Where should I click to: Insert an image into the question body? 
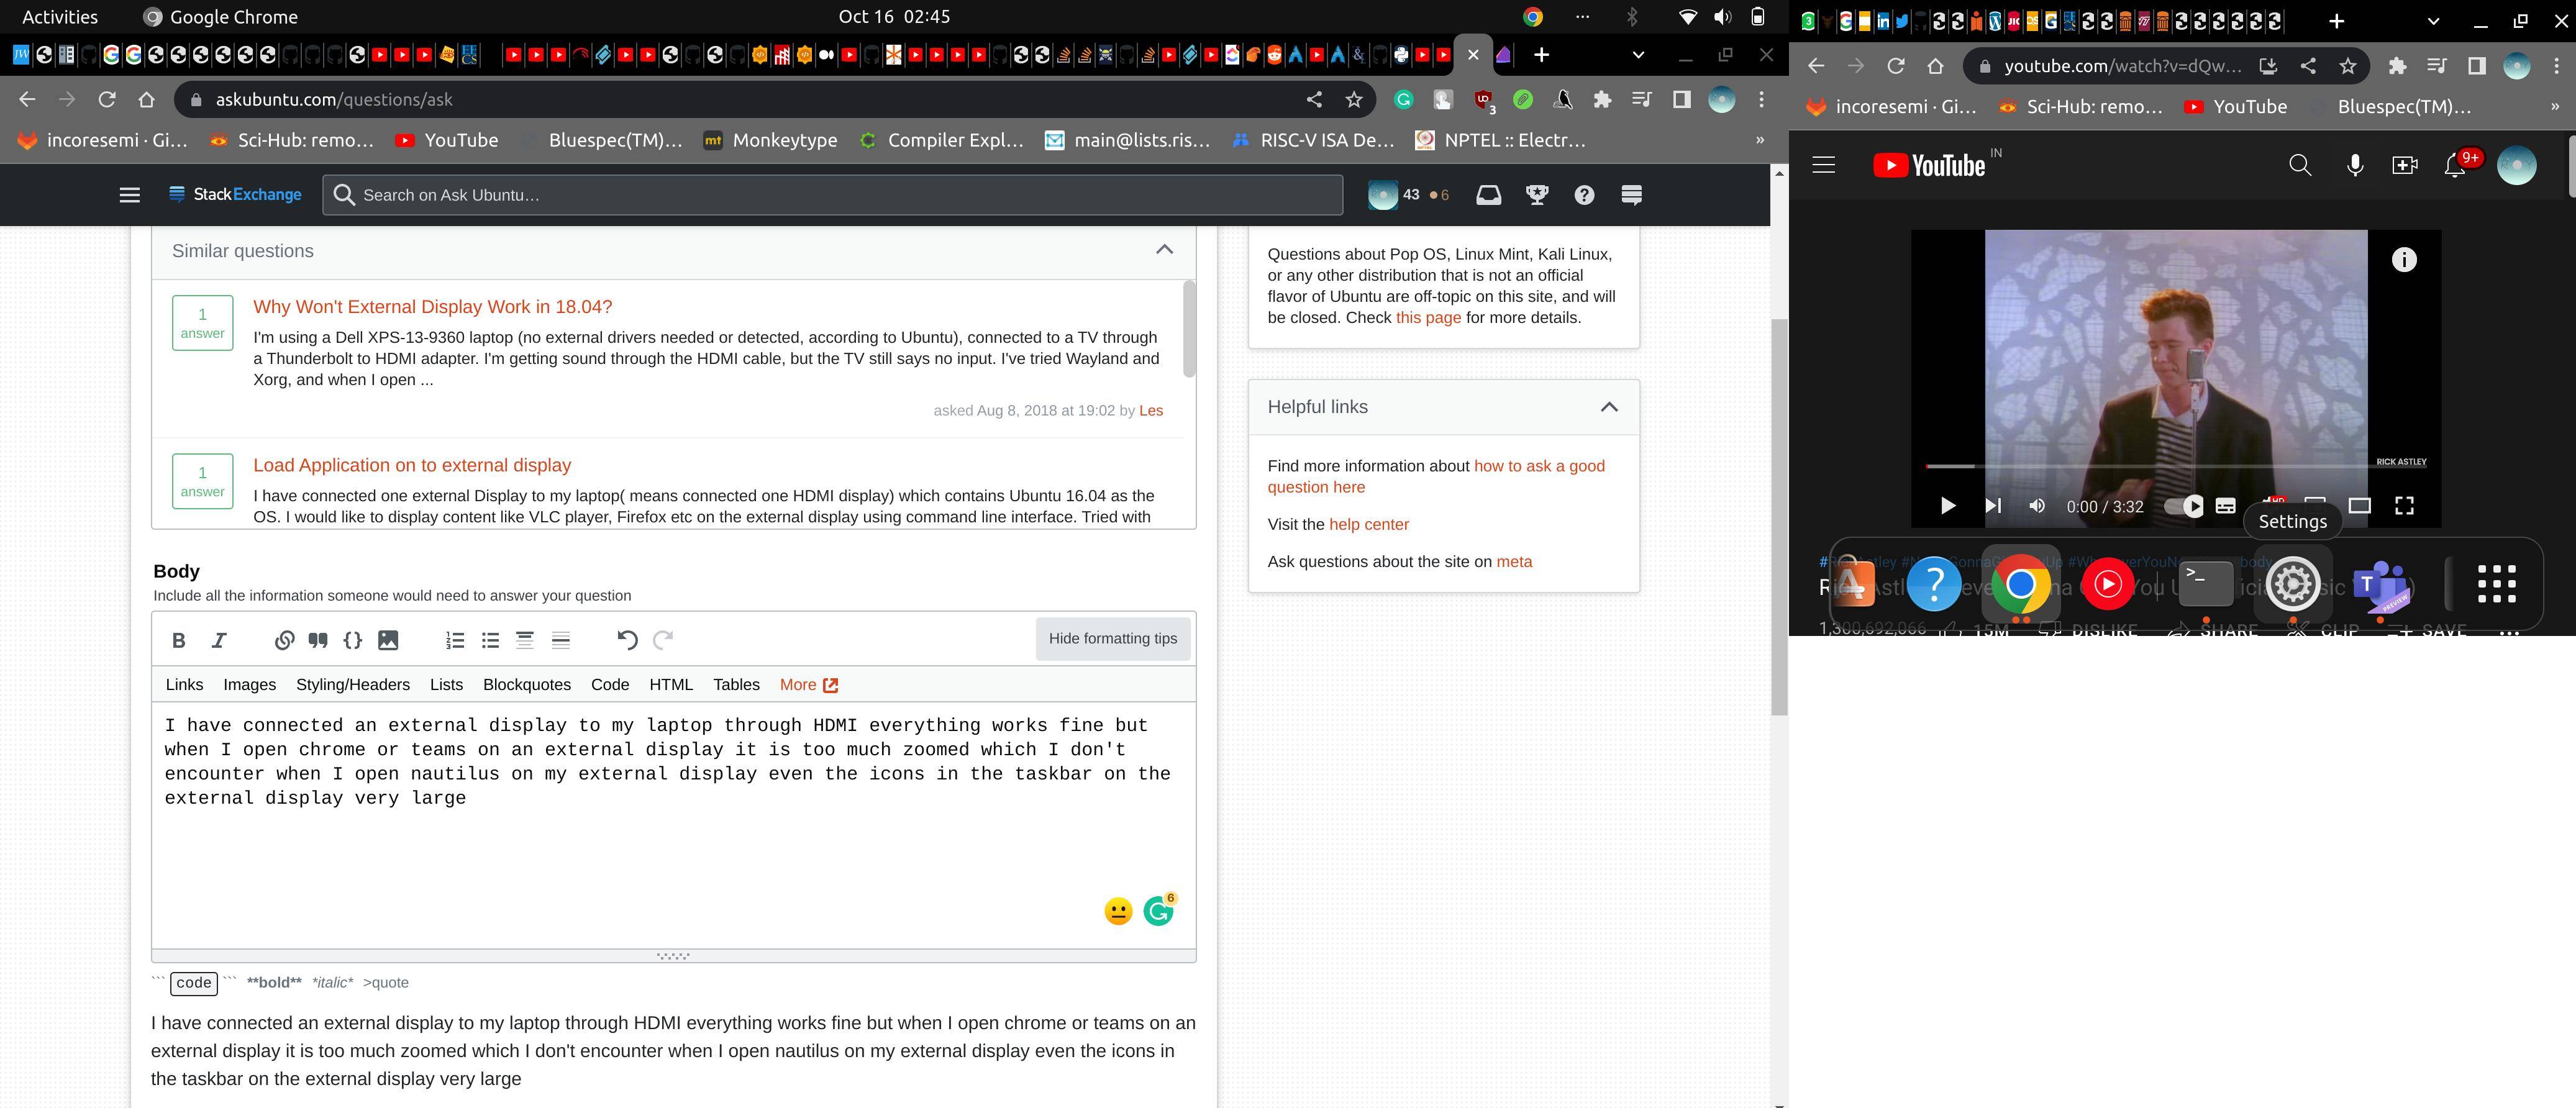389,640
